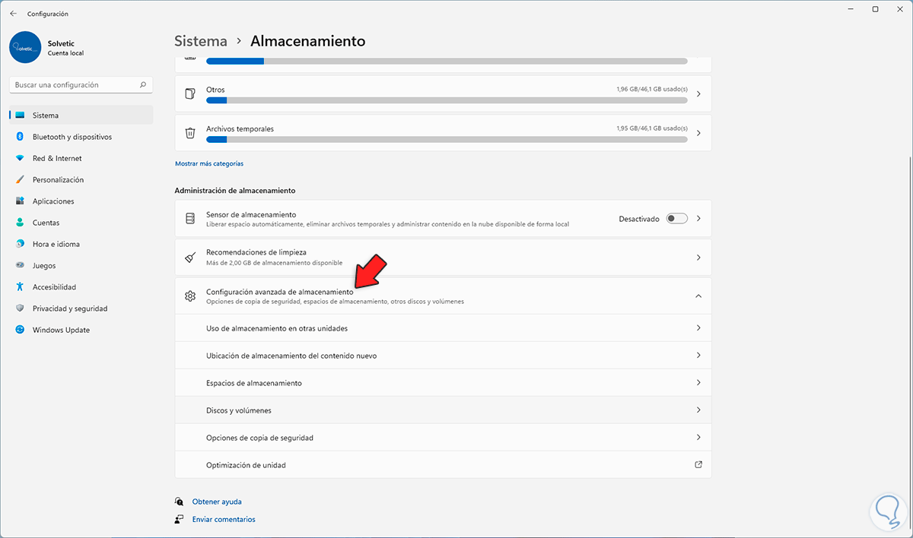
Task: Go to Sistema in the breadcrumb
Action: (201, 41)
